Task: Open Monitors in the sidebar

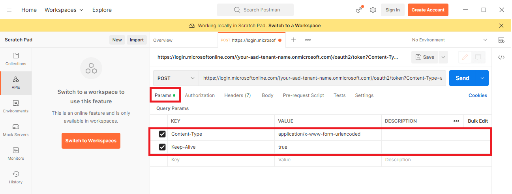Action: click(x=16, y=154)
